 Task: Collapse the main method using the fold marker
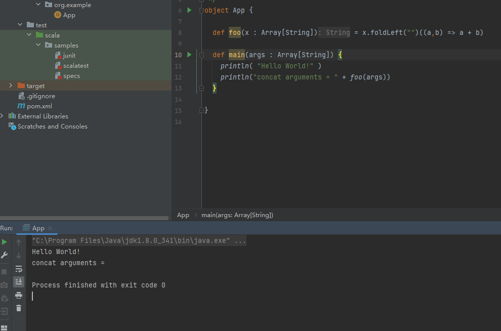[201, 55]
